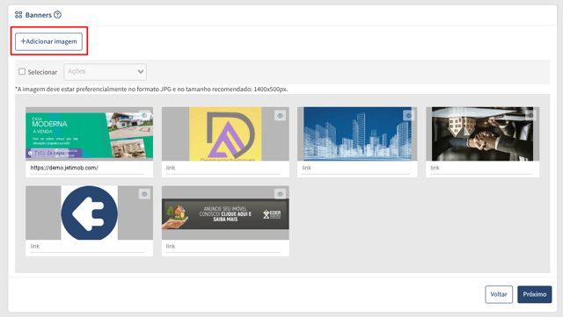Check the Selecionar checkbox
Viewport: 563px width, 317px height.
[22, 72]
